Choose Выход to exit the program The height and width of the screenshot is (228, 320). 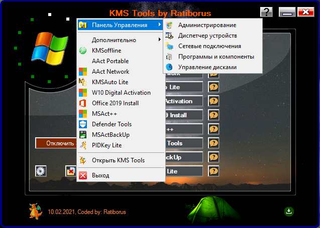point(100,175)
